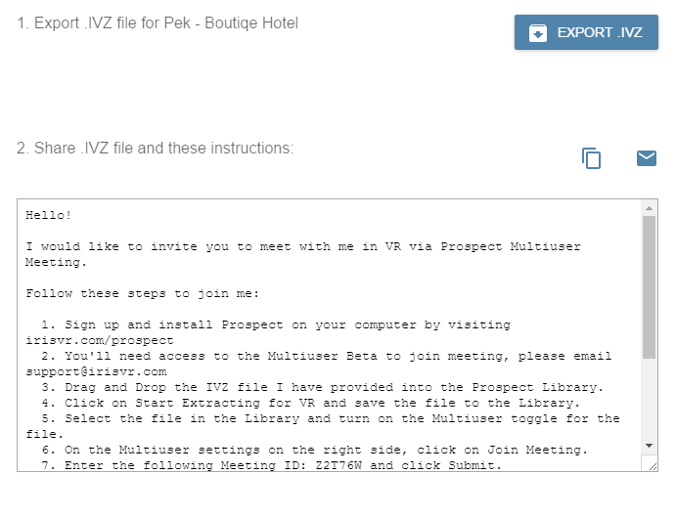Click the gray scrollbar thumb of the instructions box
Viewport: 676px width, 518px height.
649,287
